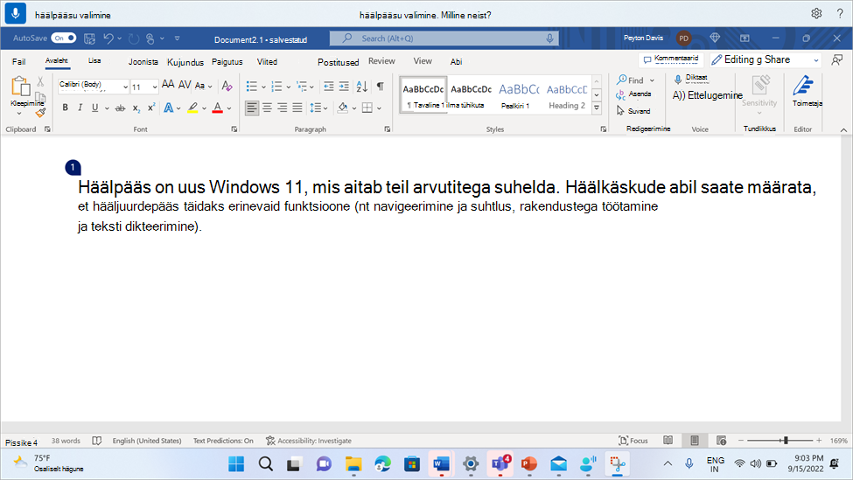Viewport: 853px width, 480px height.
Task: Toggle Strikethrough formatting
Action: tap(120, 108)
